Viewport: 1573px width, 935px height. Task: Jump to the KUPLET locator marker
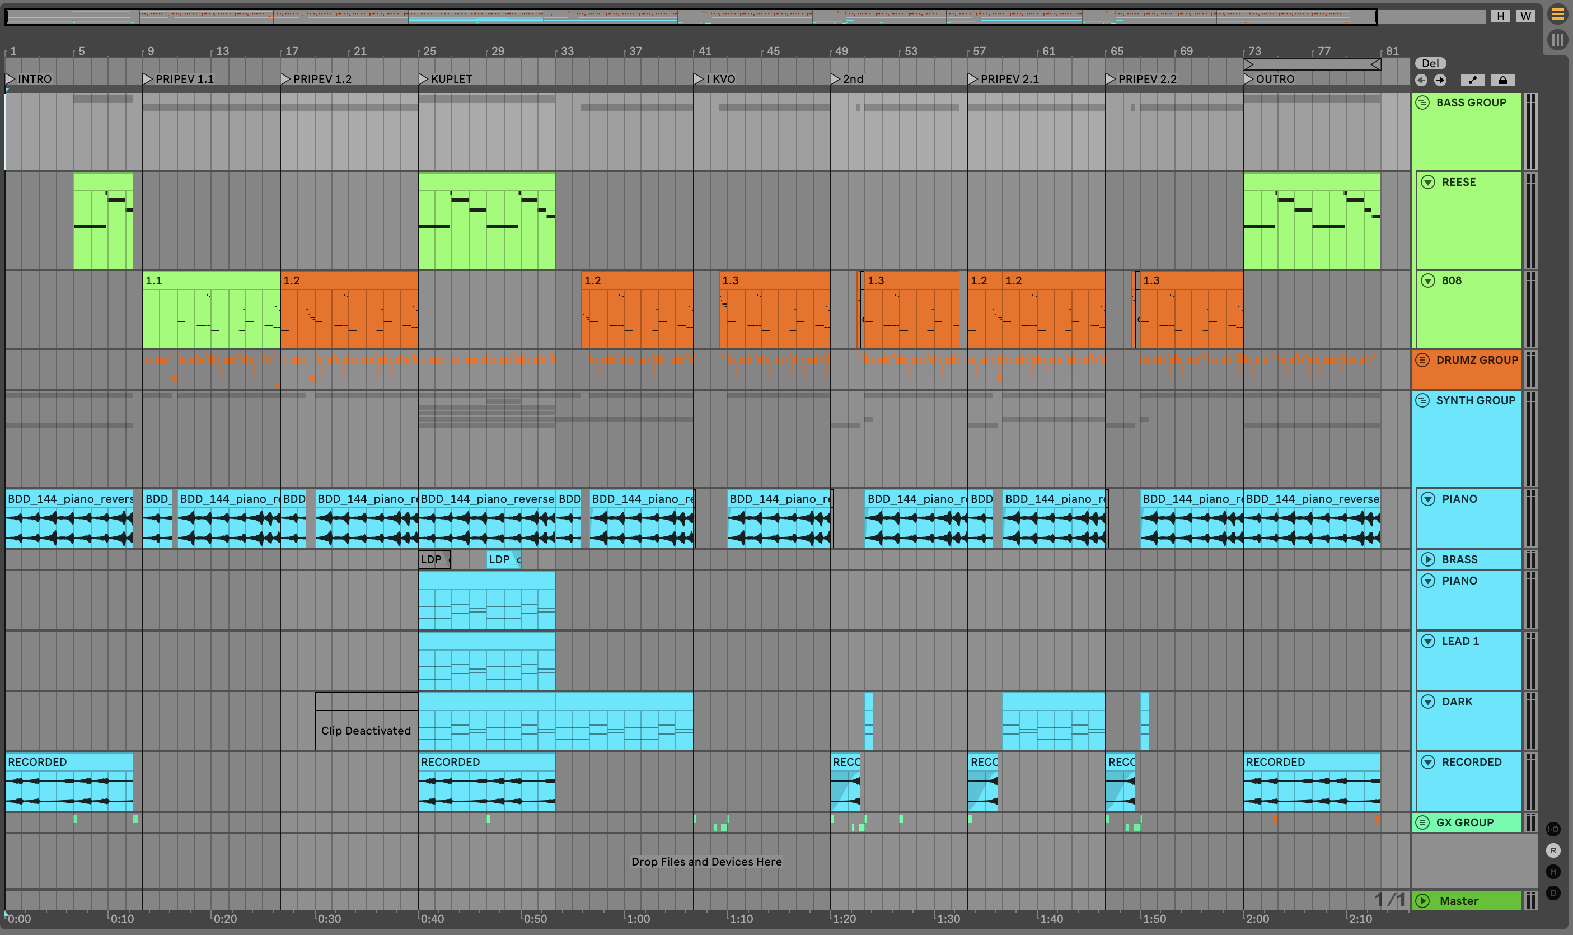click(423, 79)
